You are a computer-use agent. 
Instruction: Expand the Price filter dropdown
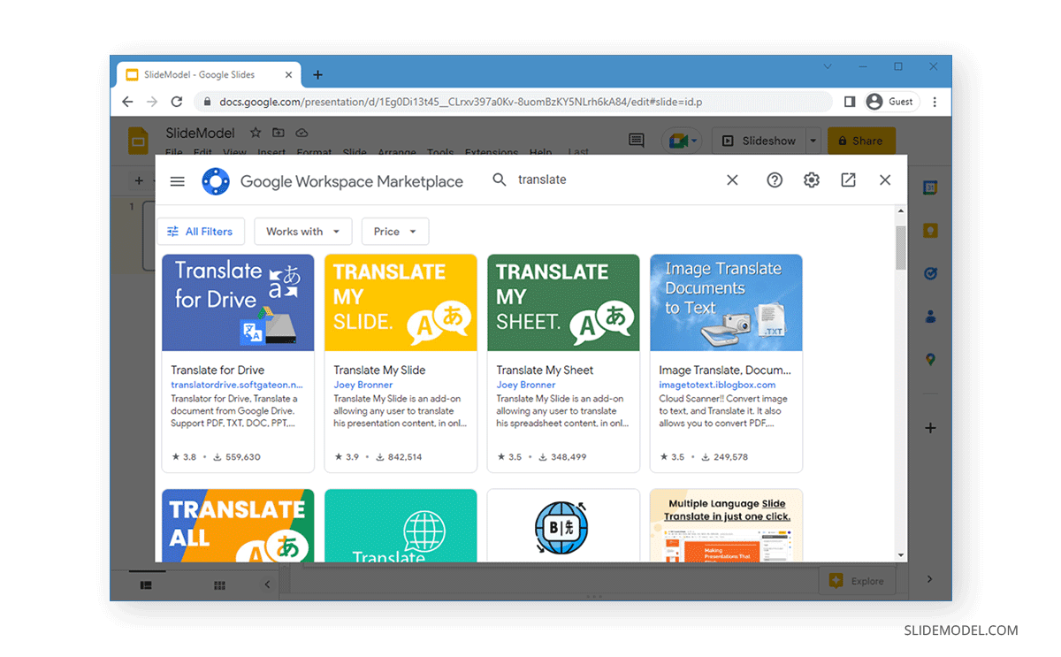[x=395, y=232]
